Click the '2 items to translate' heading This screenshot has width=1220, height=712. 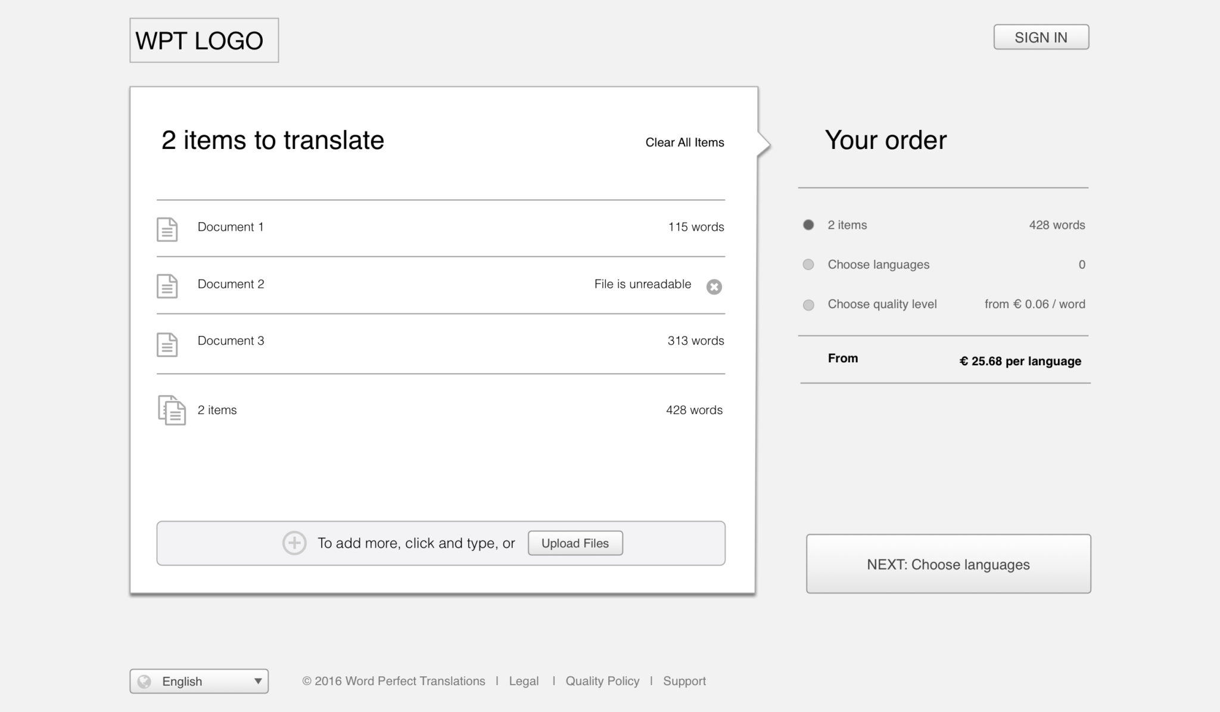point(273,141)
